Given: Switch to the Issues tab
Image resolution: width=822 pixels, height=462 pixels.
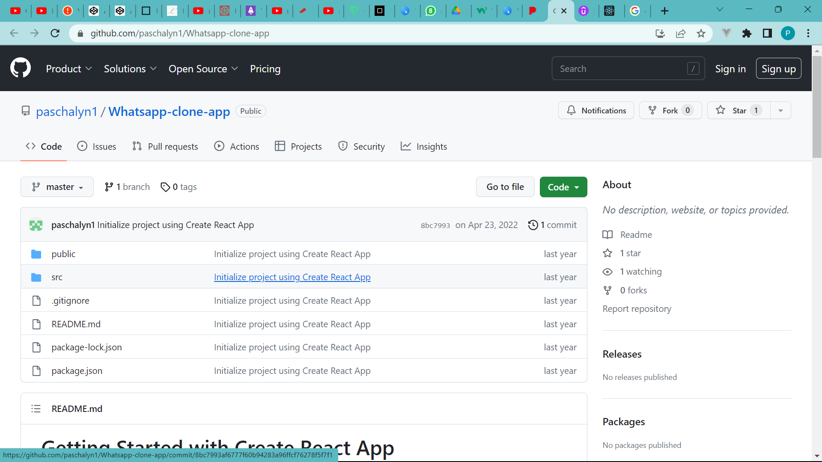Looking at the screenshot, I should click(97, 146).
